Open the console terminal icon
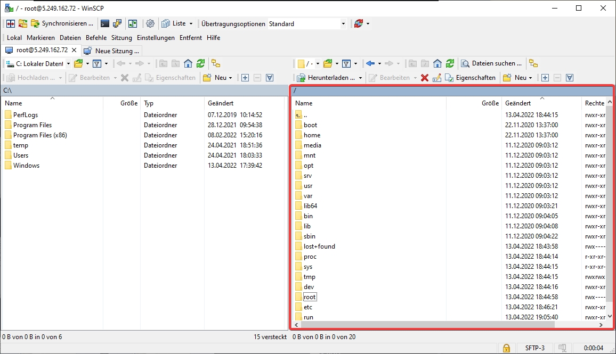 tap(105, 23)
